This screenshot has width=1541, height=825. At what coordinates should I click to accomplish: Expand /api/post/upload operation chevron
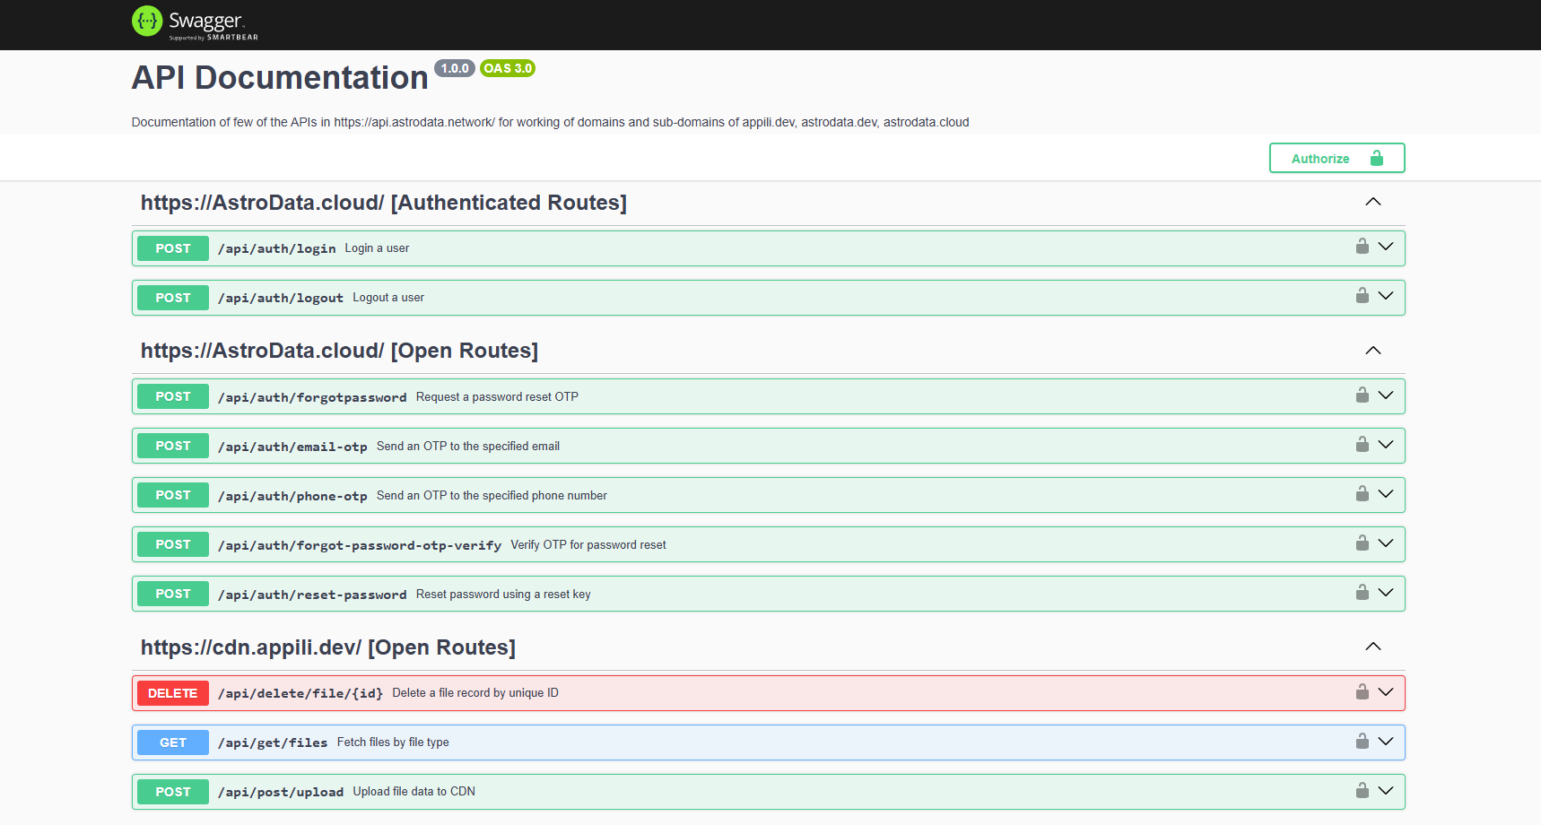point(1386,791)
